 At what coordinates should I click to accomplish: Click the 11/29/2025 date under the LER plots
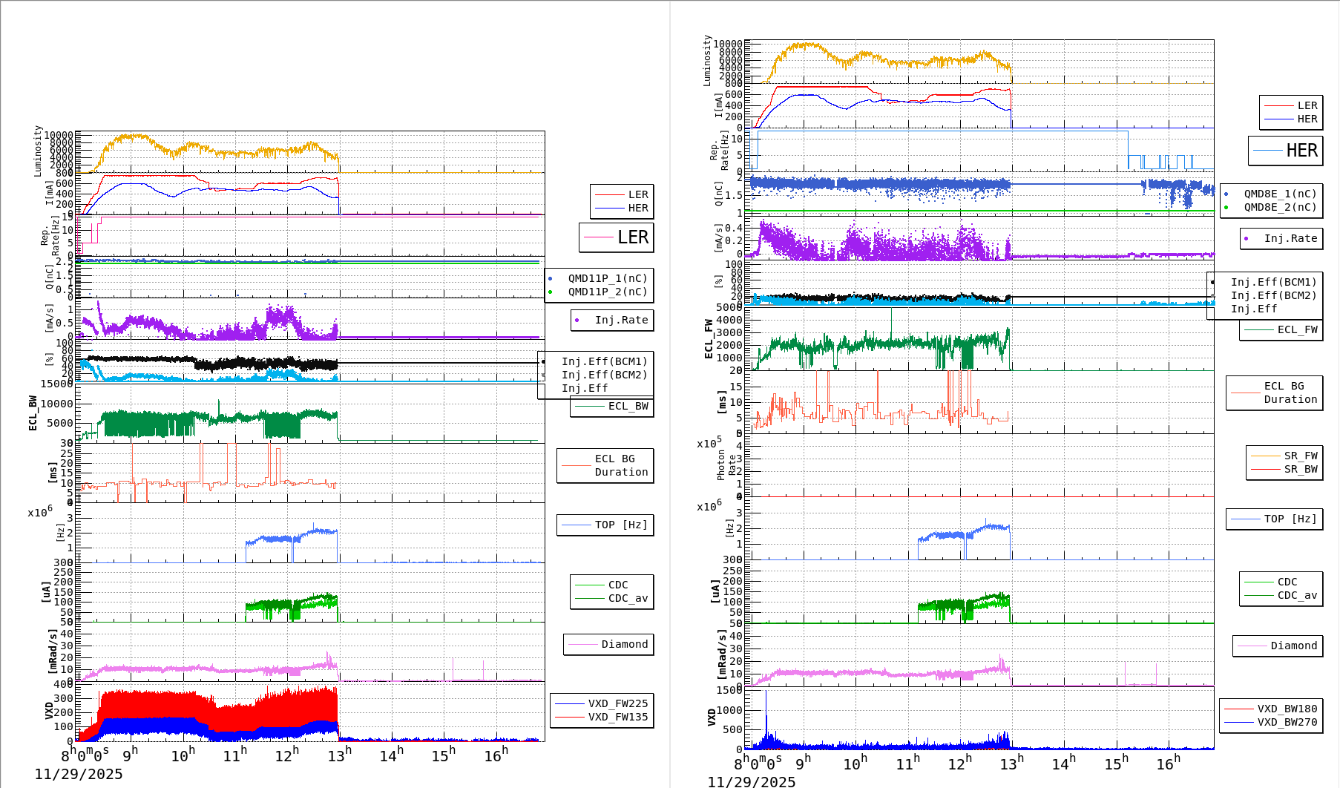tap(79, 774)
